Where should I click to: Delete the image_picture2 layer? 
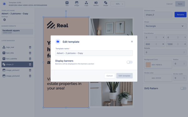30,76
